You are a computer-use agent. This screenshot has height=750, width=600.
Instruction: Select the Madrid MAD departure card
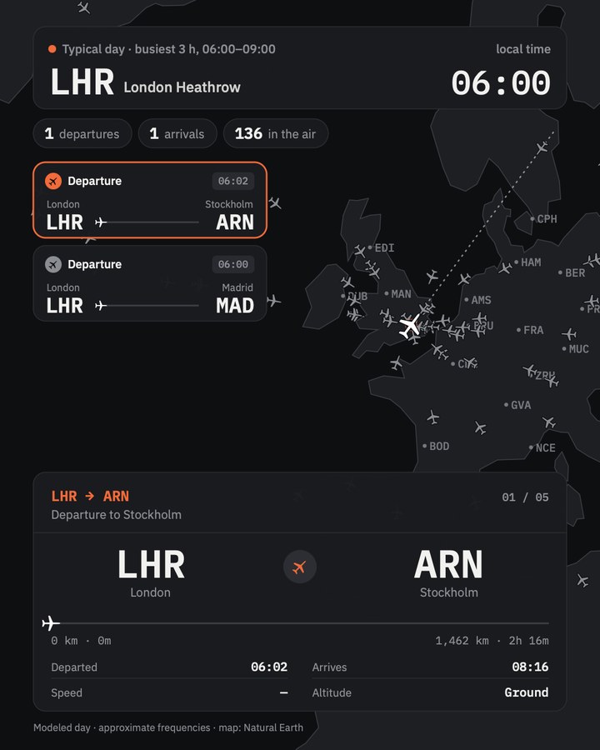click(x=150, y=283)
